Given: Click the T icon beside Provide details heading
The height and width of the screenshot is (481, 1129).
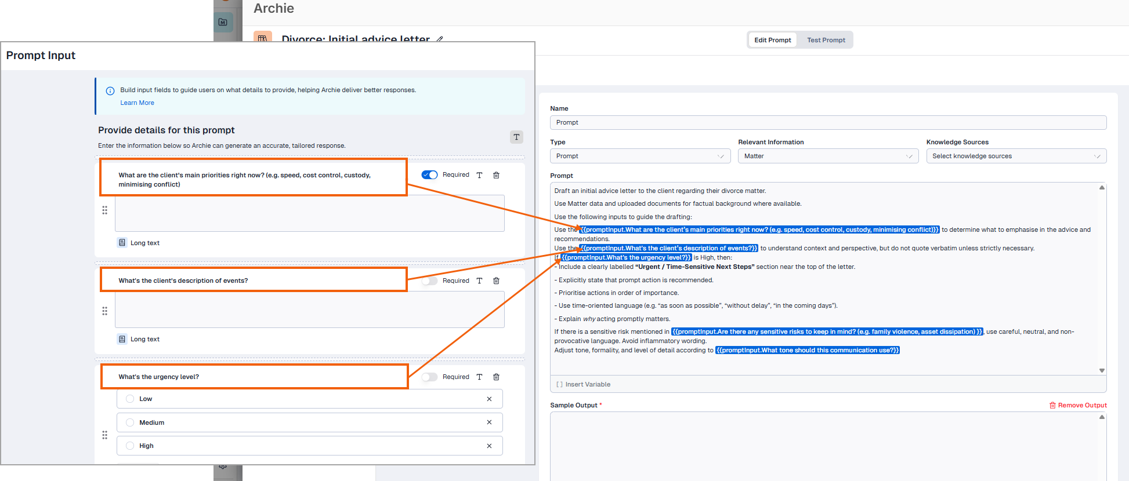Looking at the screenshot, I should point(516,137).
